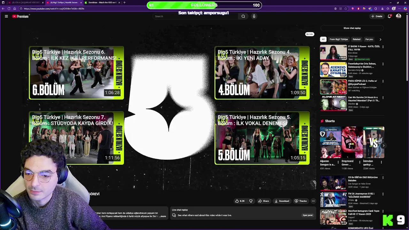Like the video with thumbs up
The width and height of the screenshot is (409, 230).
pyautogui.click(x=240, y=201)
